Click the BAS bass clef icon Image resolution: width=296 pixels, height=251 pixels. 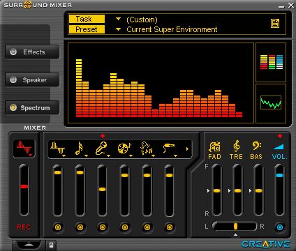pos(256,146)
